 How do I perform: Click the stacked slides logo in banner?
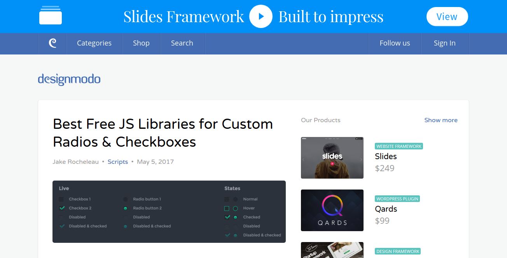tap(51, 15)
